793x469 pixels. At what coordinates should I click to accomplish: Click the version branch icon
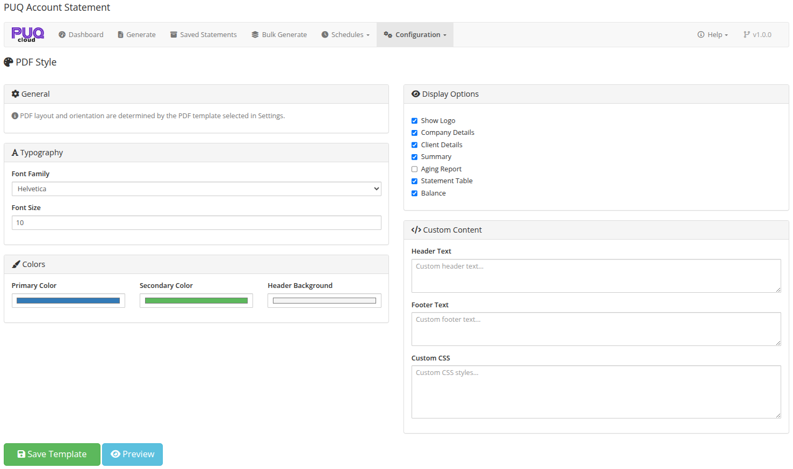click(746, 35)
